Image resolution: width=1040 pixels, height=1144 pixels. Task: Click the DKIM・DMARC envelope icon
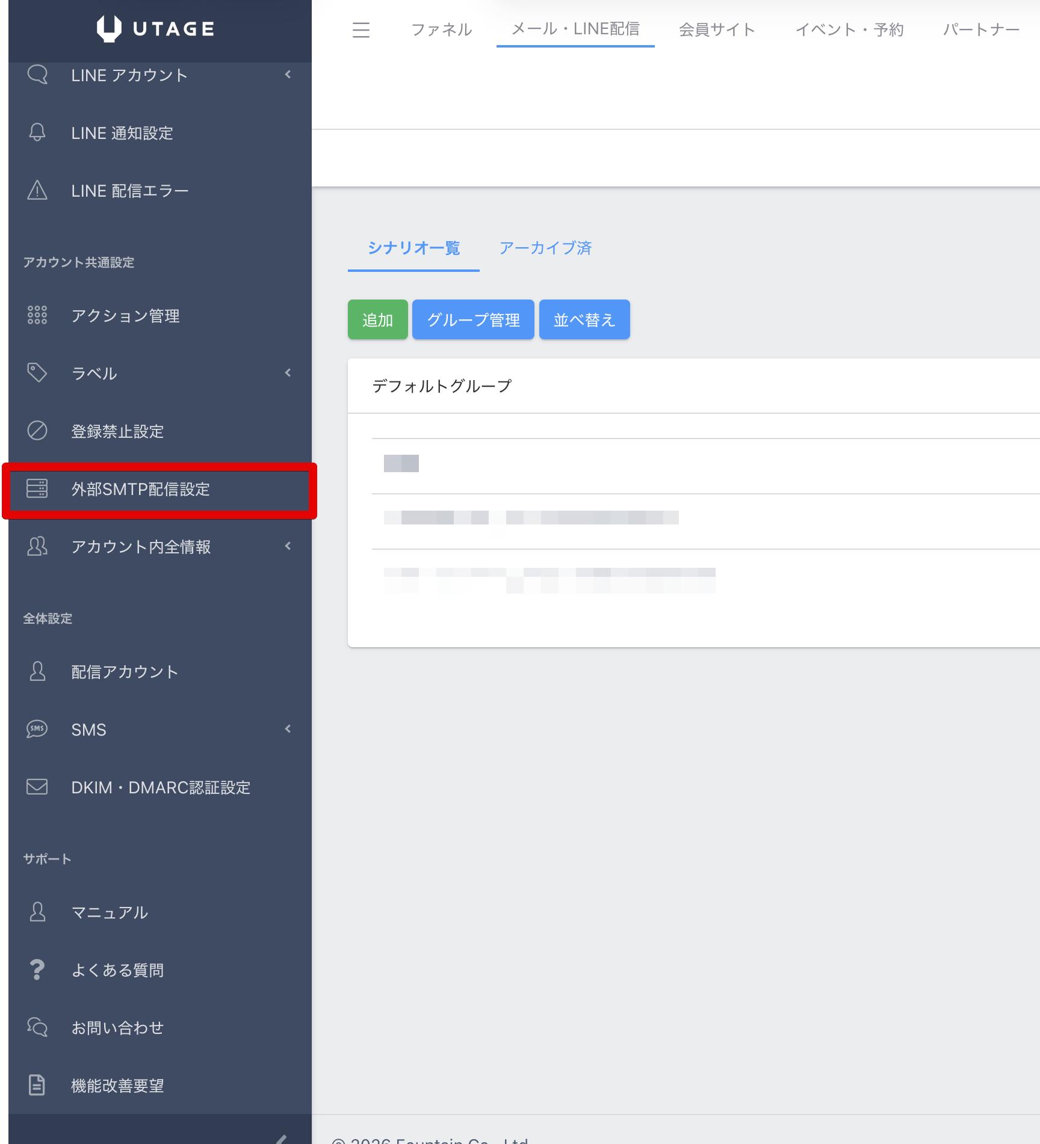(37, 787)
